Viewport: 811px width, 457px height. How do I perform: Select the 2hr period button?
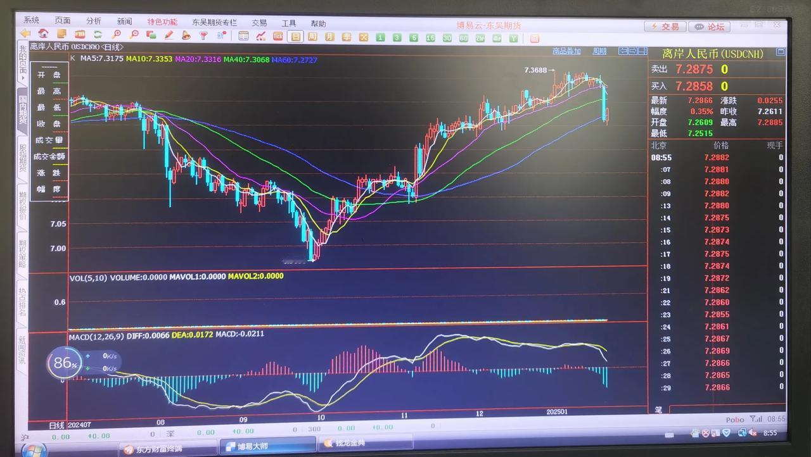click(480, 39)
